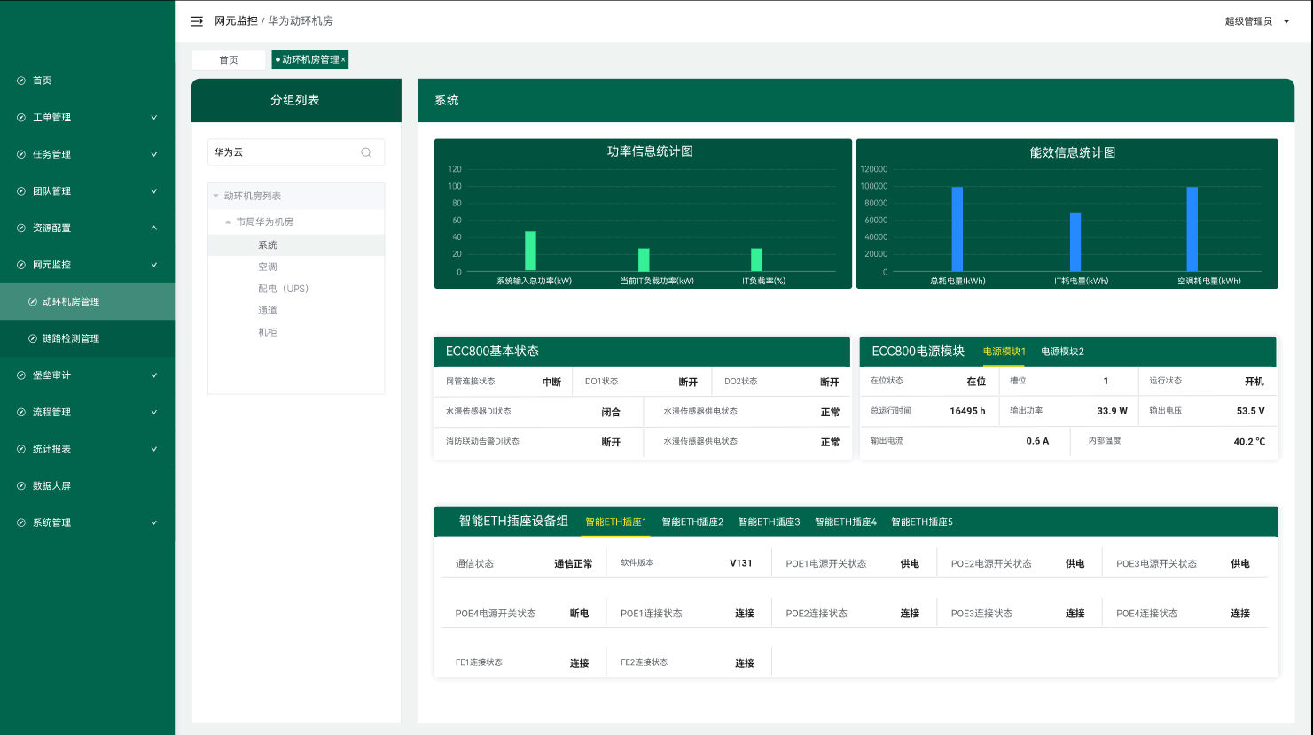This screenshot has width=1313, height=735.
Task: Click the hamburger menu collapse icon
Action: (x=197, y=21)
